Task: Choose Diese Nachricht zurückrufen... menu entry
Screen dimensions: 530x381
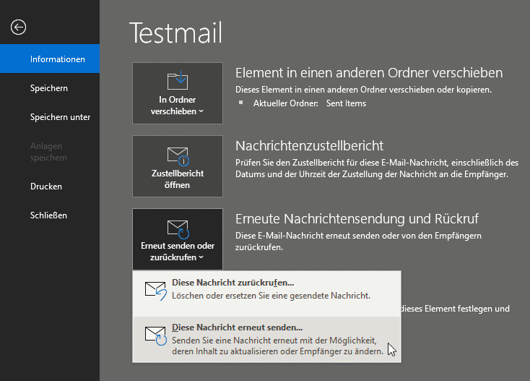Action: tap(233, 283)
